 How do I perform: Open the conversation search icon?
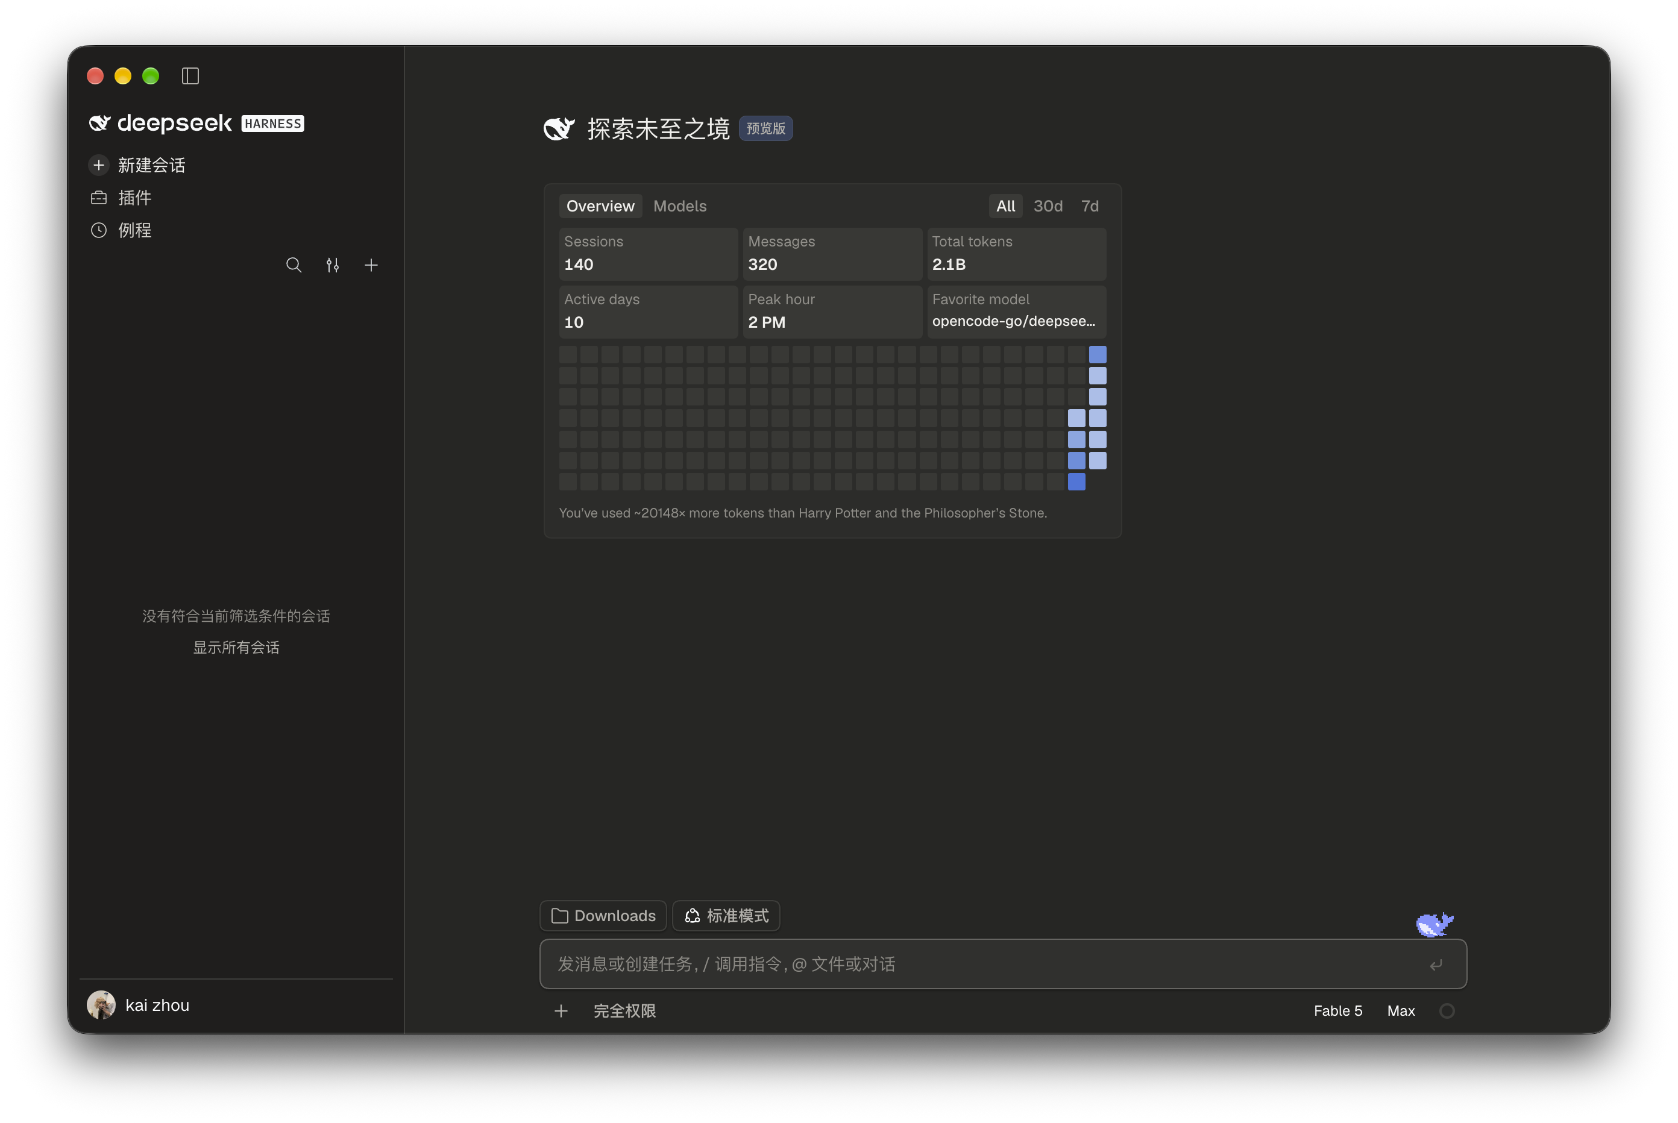[x=294, y=265]
